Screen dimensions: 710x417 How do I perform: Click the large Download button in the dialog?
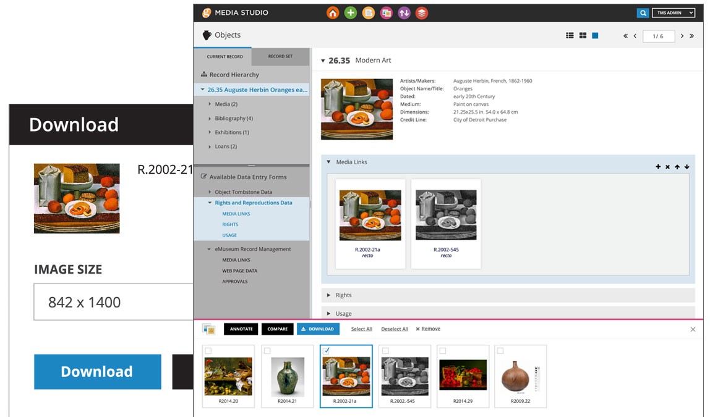[97, 372]
